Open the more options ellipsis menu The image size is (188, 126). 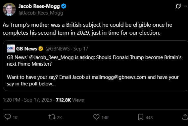tap(186, 6)
